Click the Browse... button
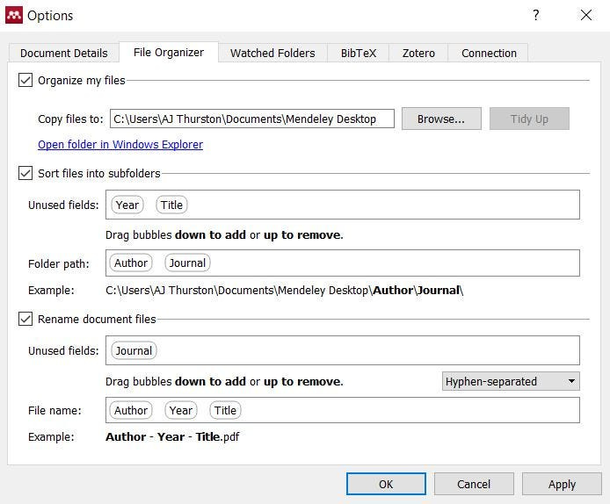The width and height of the screenshot is (610, 504). pyautogui.click(x=441, y=119)
